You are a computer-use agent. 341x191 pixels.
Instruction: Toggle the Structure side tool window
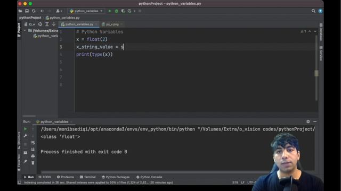(19, 140)
